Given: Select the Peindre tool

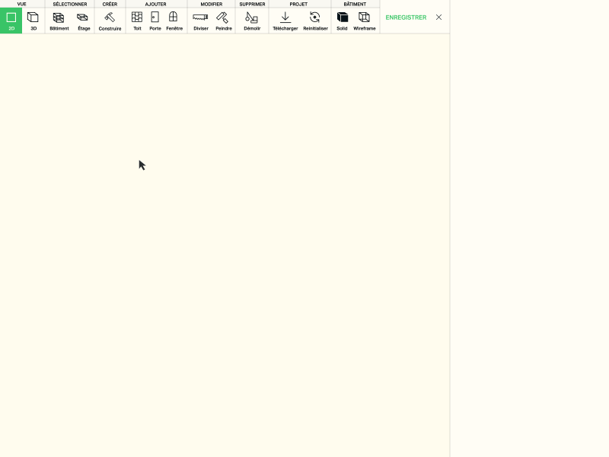Looking at the screenshot, I should [223, 21].
